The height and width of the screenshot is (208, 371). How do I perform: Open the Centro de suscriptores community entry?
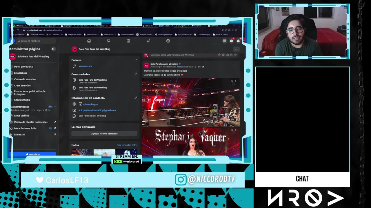click(x=93, y=81)
